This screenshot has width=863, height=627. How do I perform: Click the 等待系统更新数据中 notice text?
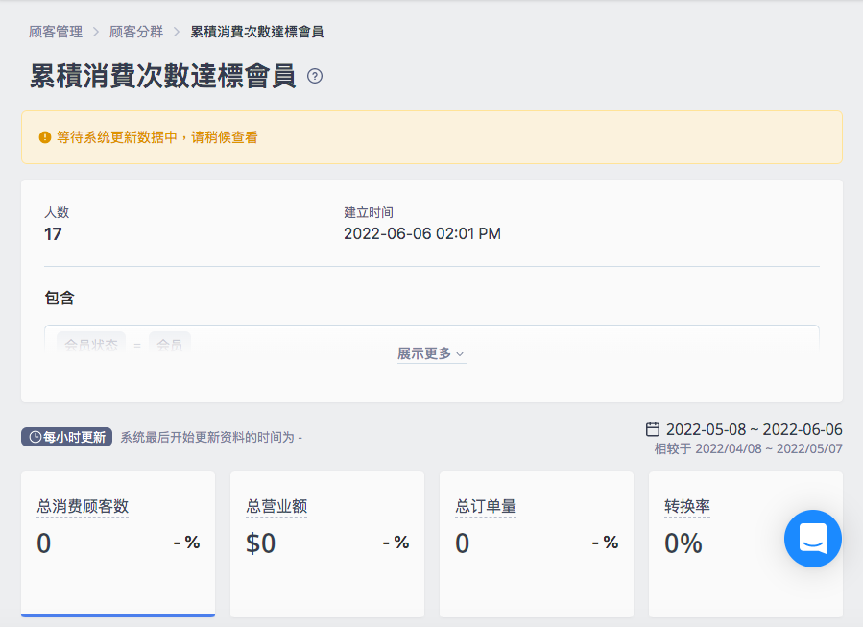coord(156,137)
